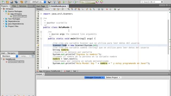
Task: Click egg.introjava.HolaMundo in the breadcrumb bar
Action: [50, 71]
